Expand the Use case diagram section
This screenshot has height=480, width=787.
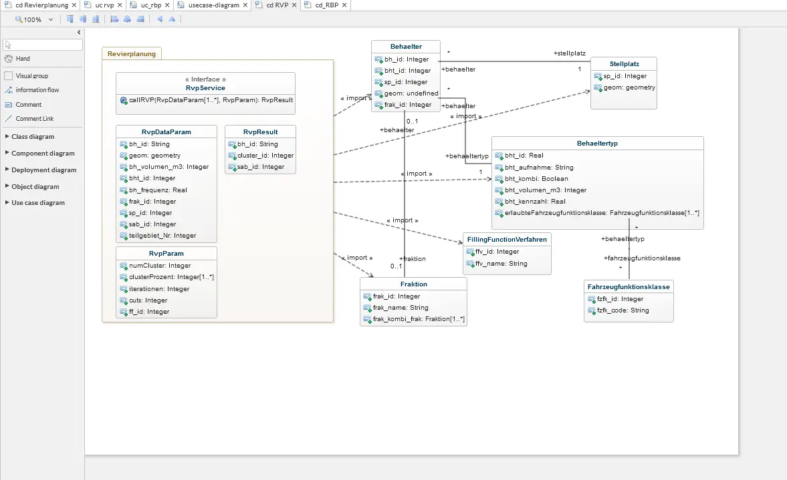tap(37, 203)
